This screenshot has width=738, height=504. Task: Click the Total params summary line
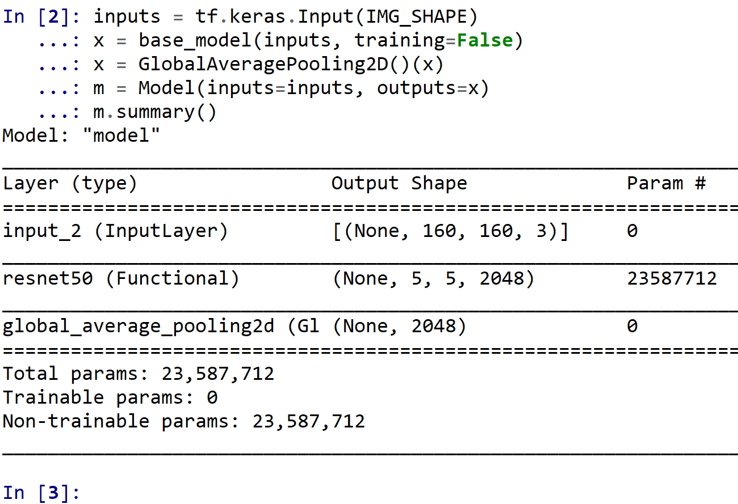138,374
